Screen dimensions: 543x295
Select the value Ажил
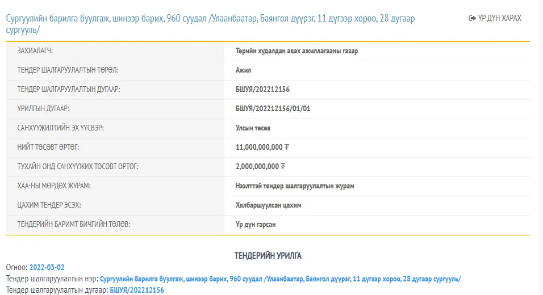[244, 70]
